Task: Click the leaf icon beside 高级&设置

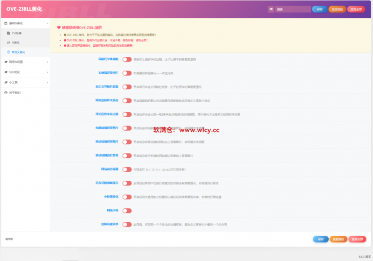Action: [x=6, y=62]
